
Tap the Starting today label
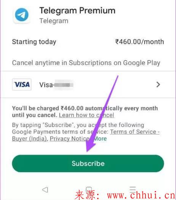click(x=34, y=42)
